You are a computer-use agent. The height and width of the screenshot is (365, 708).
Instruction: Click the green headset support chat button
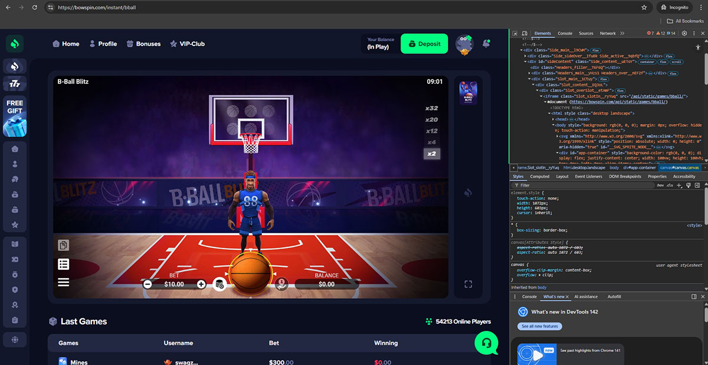tap(486, 343)
